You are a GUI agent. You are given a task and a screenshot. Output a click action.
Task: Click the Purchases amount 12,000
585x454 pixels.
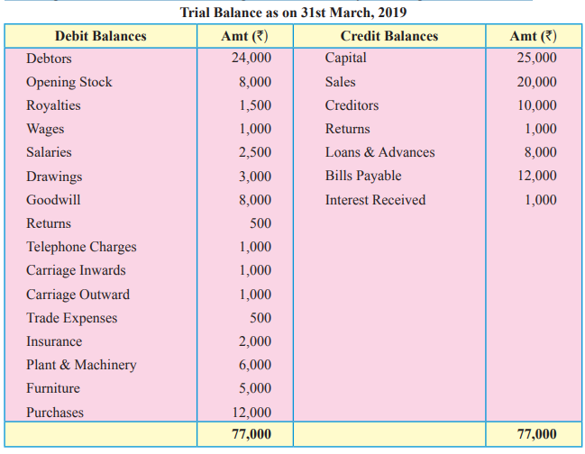(251, 413)
